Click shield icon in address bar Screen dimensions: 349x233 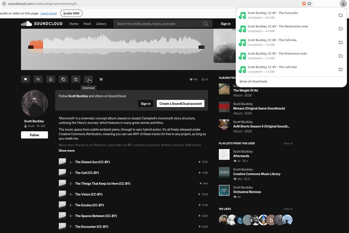coord(4,4)
